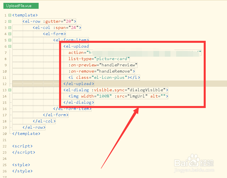Switch to the UploadFile.vue tab

[21, 6]
